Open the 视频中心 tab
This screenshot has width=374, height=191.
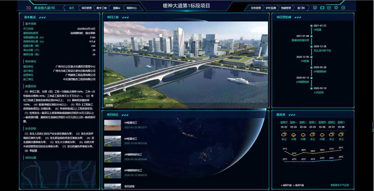(x=131, y=8)
